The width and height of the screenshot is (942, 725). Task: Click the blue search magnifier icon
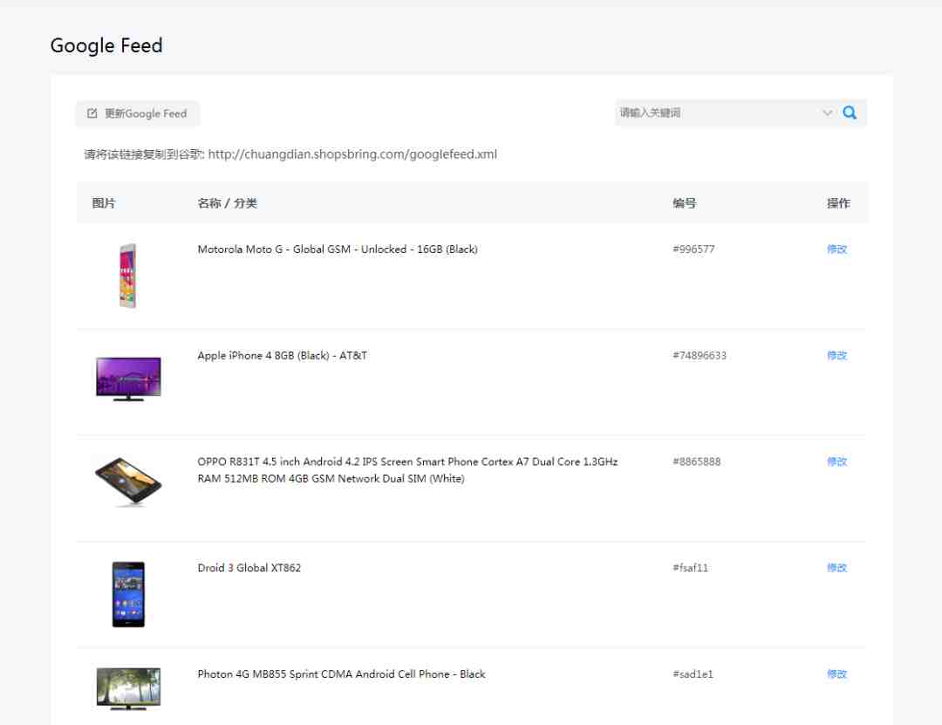[x=849, y=113]
